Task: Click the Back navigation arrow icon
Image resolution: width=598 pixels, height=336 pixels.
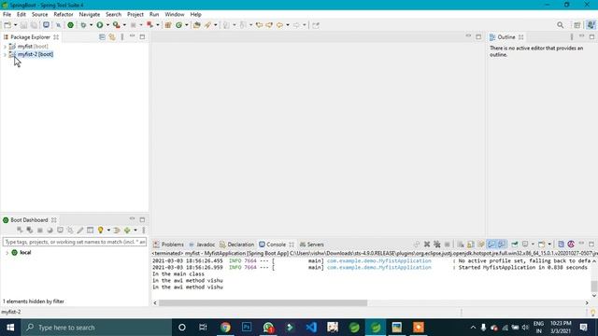Action: [x=280, y=25]
